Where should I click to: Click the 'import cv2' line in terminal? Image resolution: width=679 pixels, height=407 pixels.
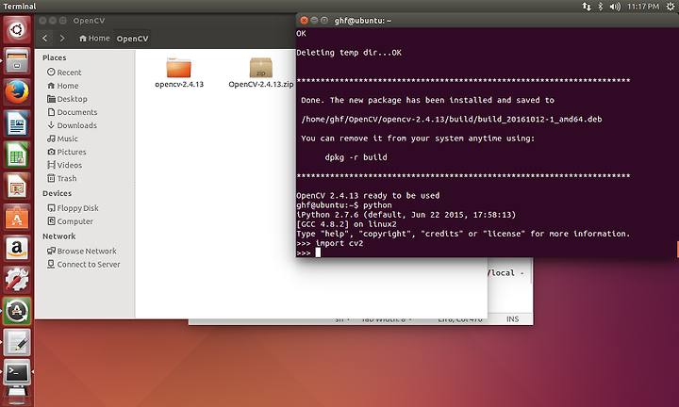tap(329, 243)
